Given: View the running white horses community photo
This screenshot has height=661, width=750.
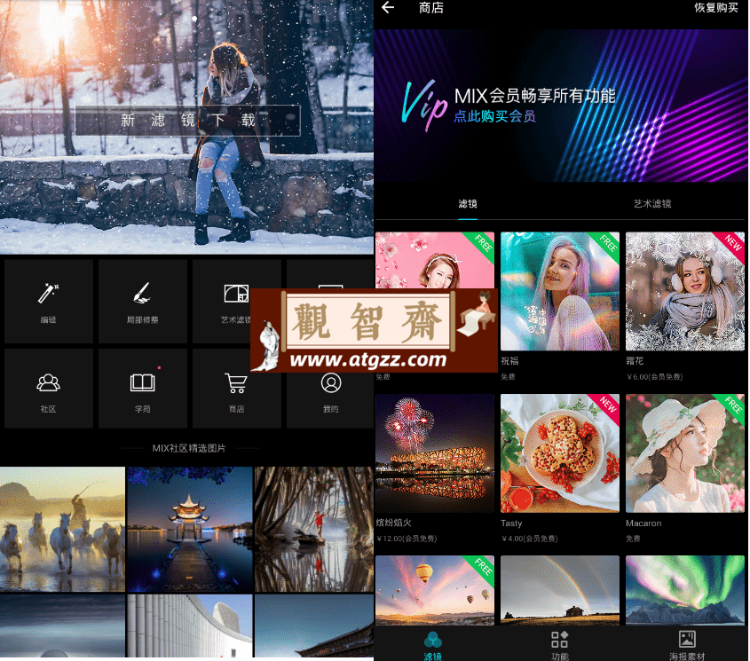Looking at the screenshot, I should point(62,529).
